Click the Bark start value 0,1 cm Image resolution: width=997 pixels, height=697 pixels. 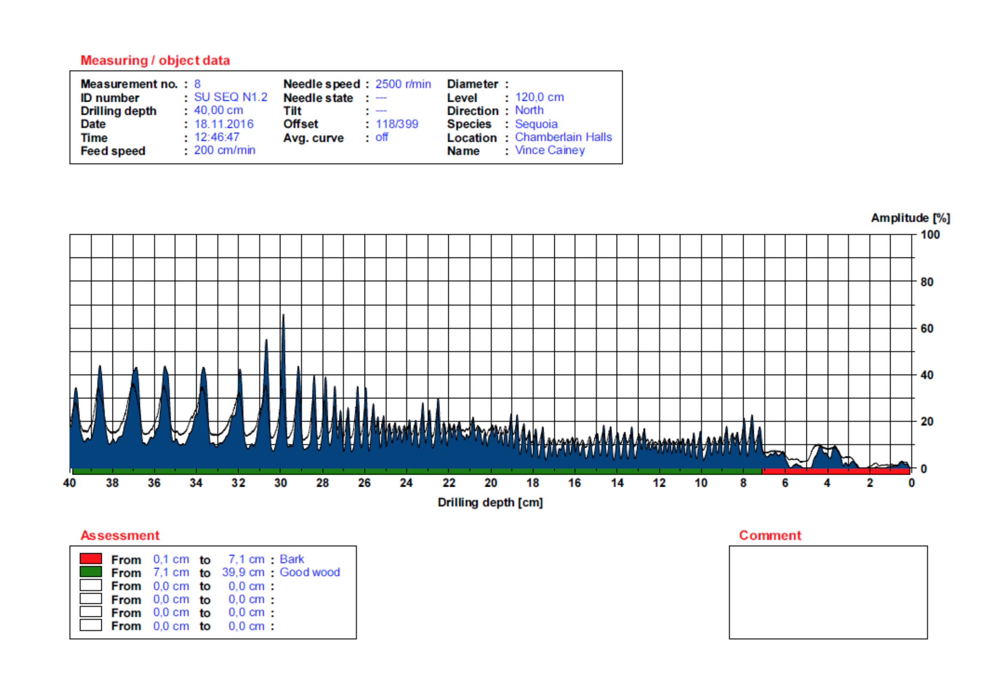coord(171,559)
